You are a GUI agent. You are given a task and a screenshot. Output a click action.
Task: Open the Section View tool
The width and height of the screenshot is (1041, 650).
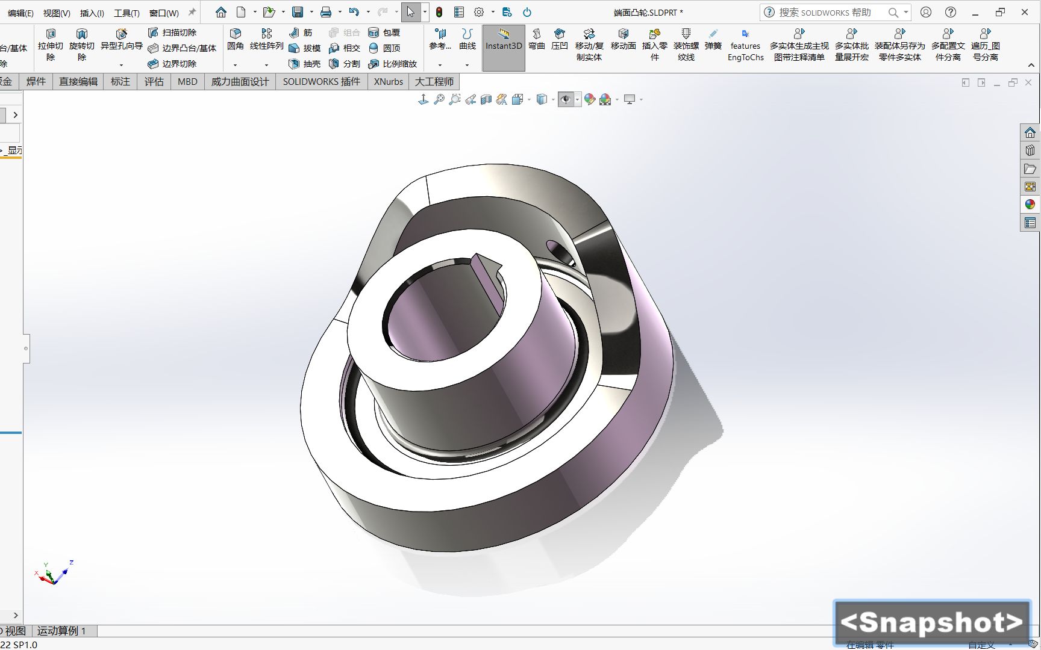(486, 99)
